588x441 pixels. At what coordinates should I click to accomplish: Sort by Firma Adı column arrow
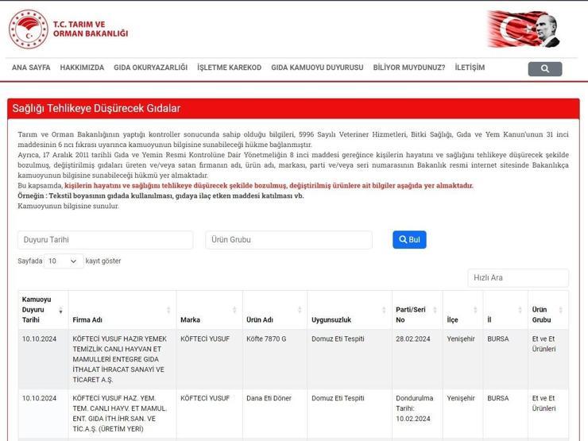click(168, 310)
